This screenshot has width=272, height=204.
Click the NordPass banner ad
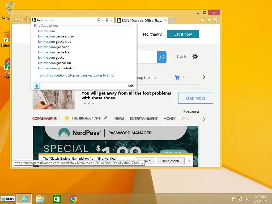point(116,139)
